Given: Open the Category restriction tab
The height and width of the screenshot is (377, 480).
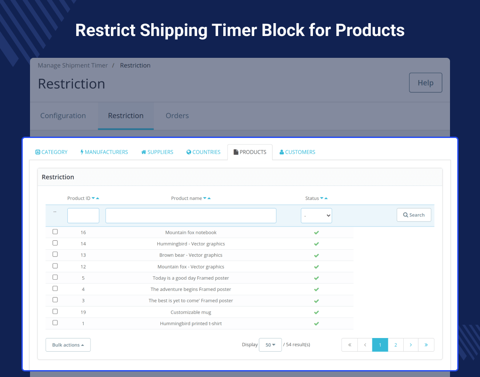Looking at the screenshot, I should click(51, 152).
